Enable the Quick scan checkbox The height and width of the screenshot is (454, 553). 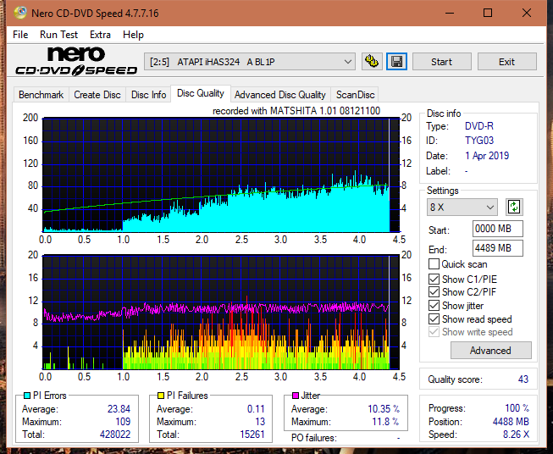click(434, 264)
